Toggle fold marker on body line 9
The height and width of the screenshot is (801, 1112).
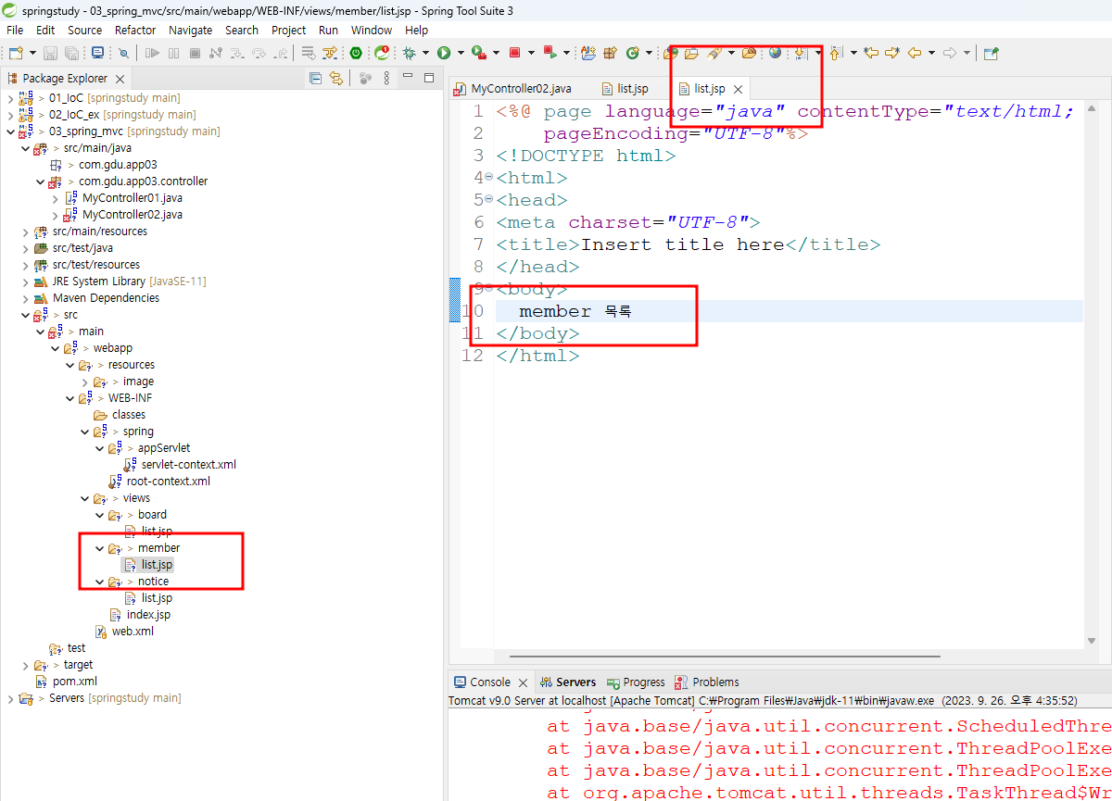pyautogui.click(x=488, y=289)
